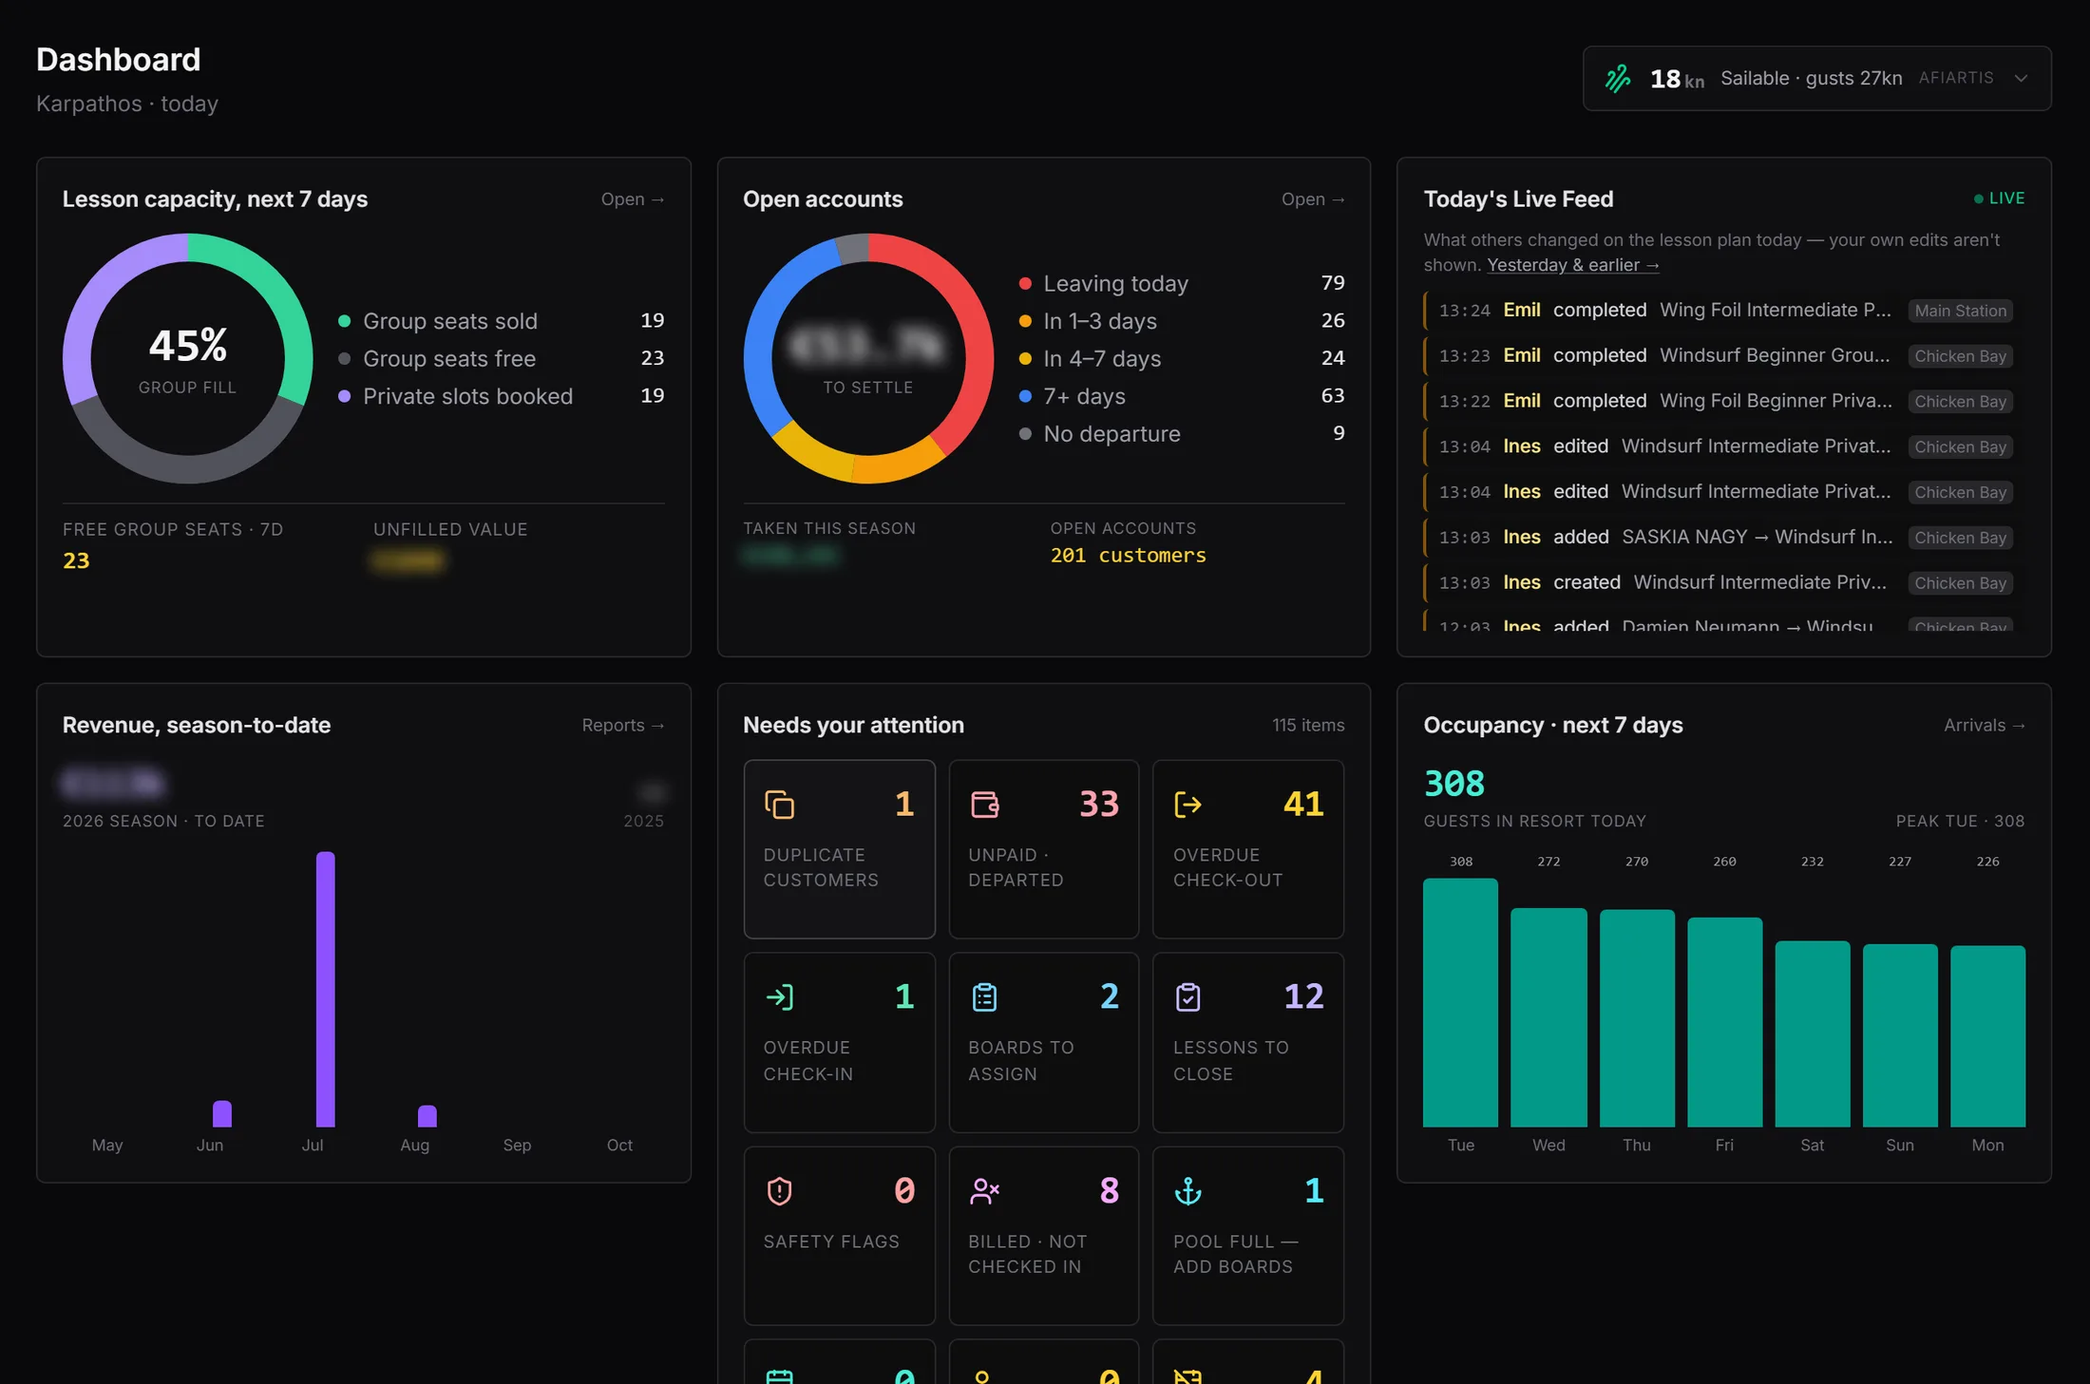2090x1384 pixels.
Task: Open the Lessons to Close card showing 12
Action: click(x=1248, y=1042)
